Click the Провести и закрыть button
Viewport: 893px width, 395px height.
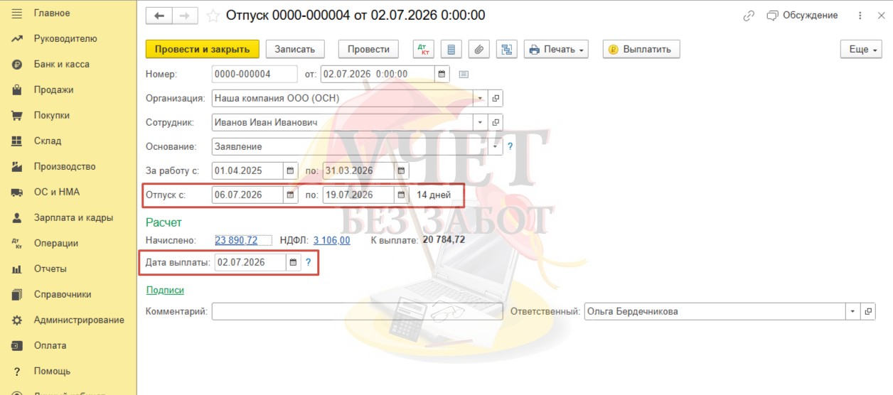coord(203,49)
